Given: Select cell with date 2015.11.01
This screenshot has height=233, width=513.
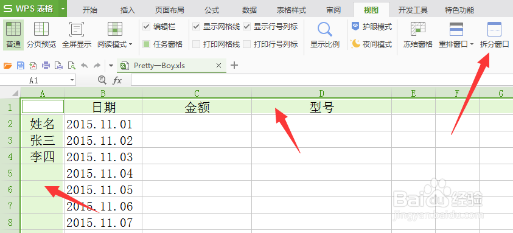Looking at the screenshot, I should (x=103, y=123).
